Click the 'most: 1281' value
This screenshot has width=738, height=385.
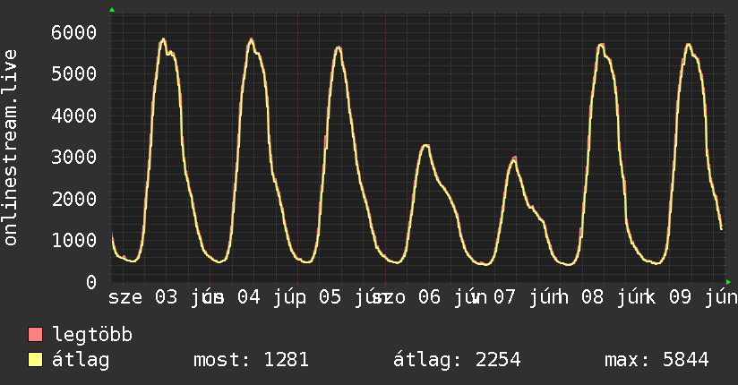(x=251, y=360)
